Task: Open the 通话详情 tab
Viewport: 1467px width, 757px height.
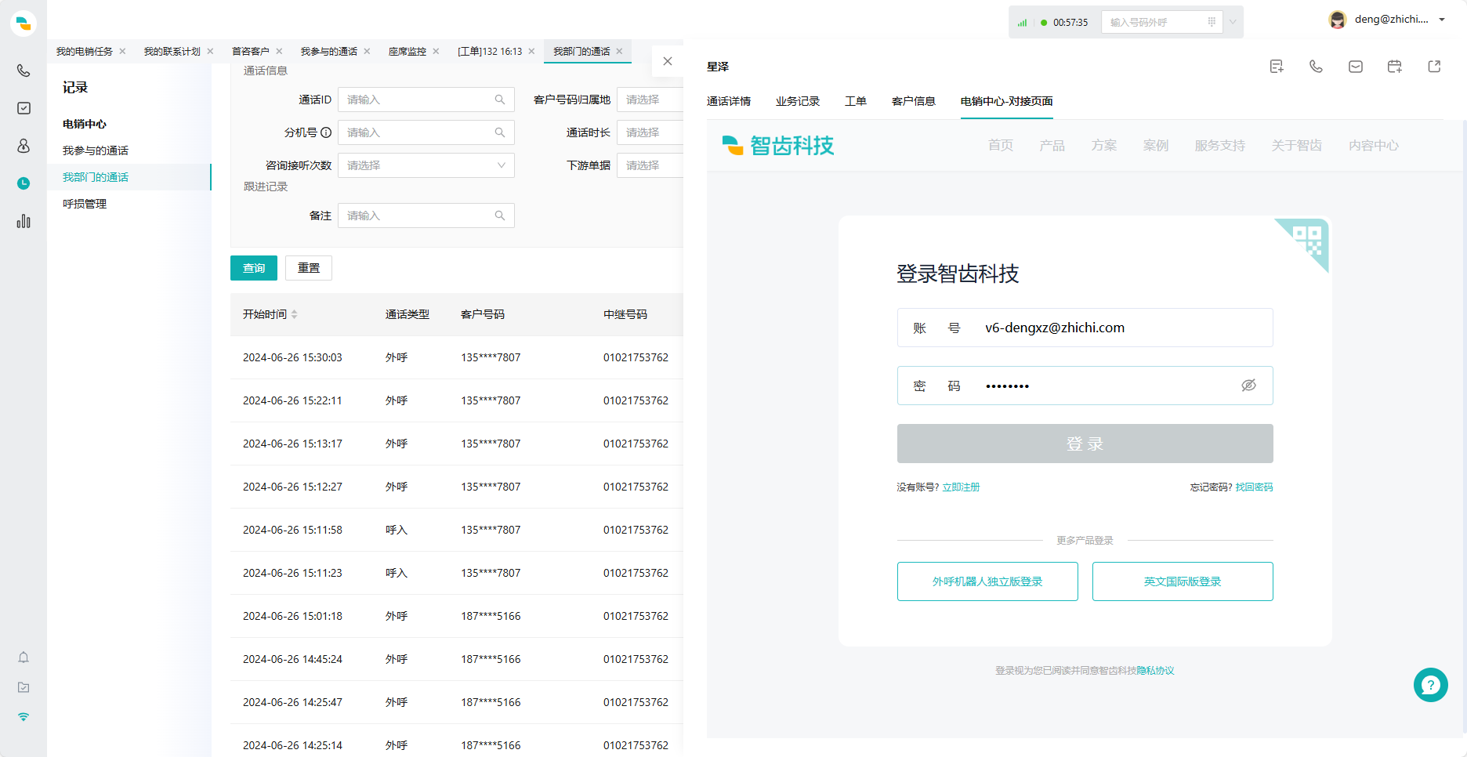Action: point(729,101)
